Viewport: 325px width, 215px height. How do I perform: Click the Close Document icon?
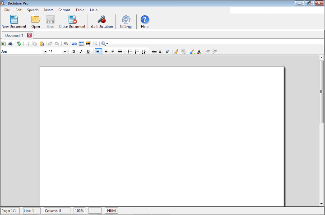coord(72,20)
